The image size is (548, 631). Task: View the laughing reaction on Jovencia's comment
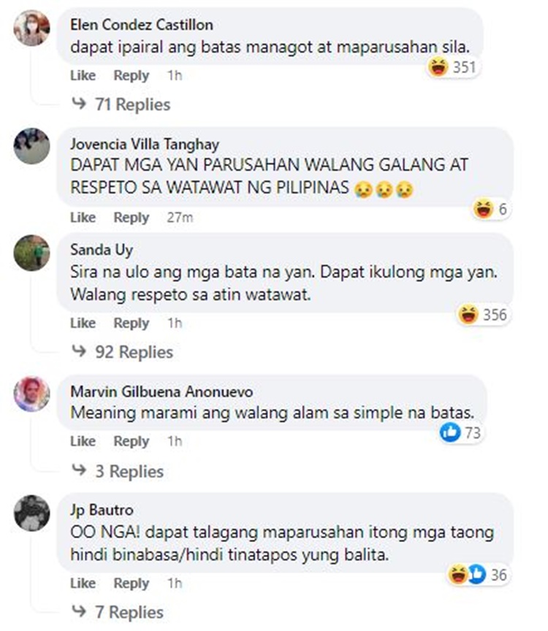click(491, 209)
